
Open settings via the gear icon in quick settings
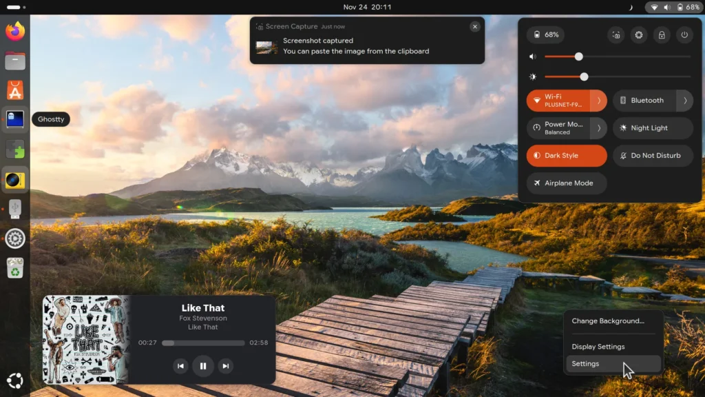(x=639, y=34)
